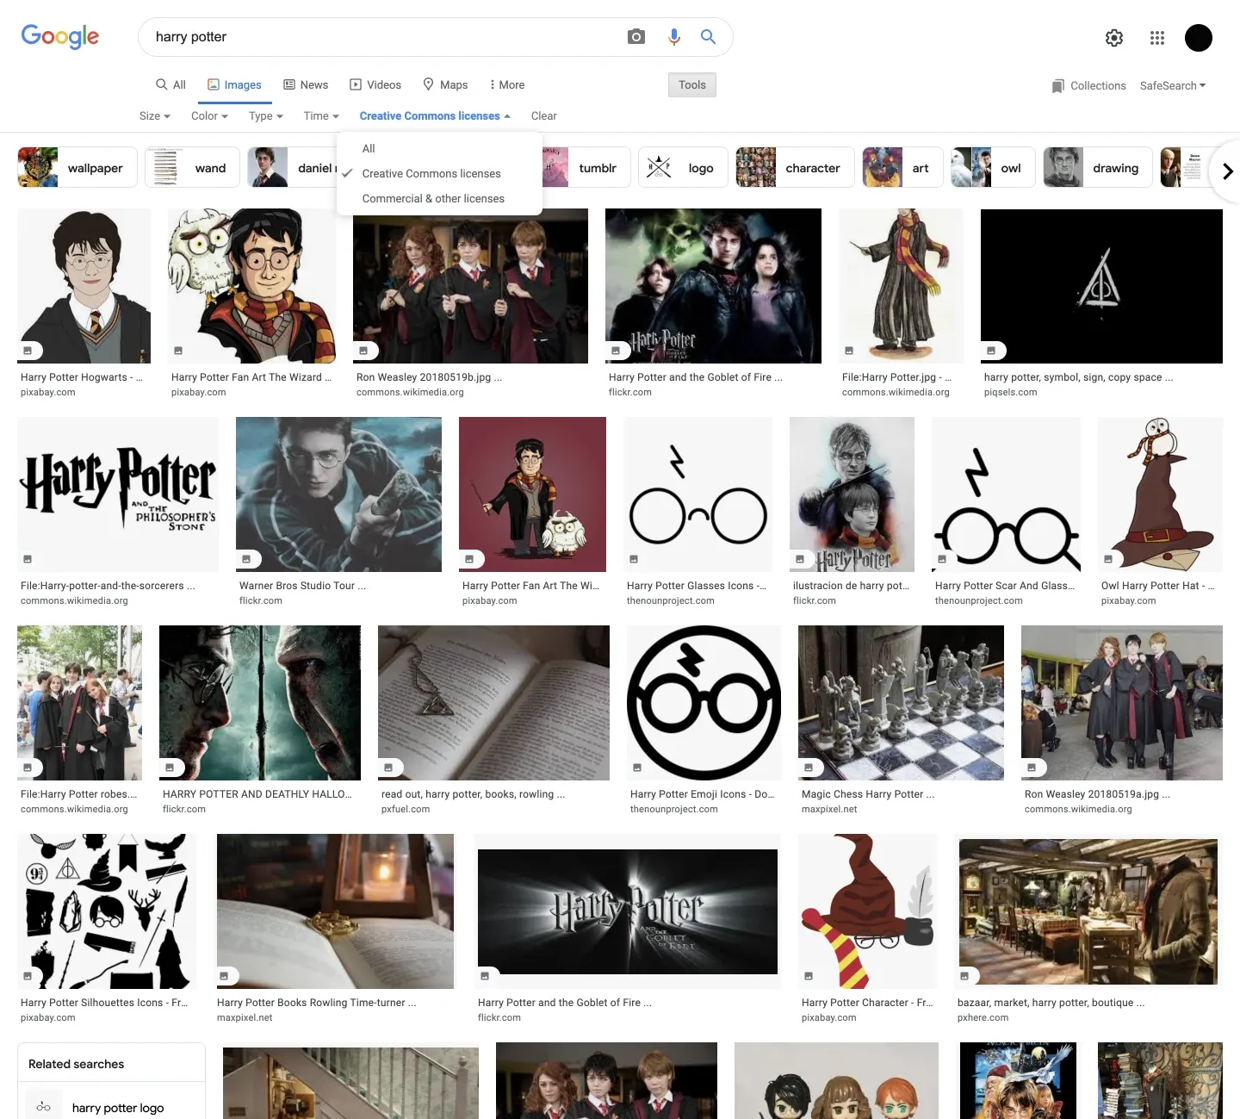Open HARRY POTTER AND DEATHLY HALLOWS title link
The width and height of the screenshot is (1240, 1119).
pos(257,794)
